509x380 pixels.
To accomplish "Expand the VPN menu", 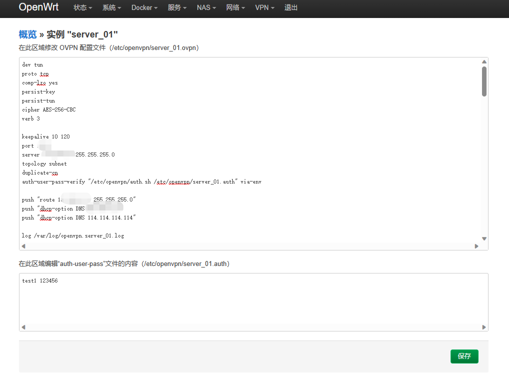I will pyautogui.click(x=265, y=8).
